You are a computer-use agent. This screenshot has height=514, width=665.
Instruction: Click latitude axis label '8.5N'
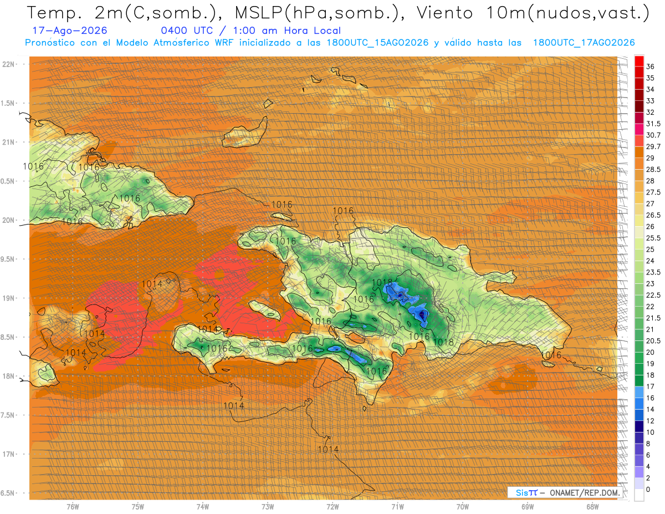click(8, 337)
